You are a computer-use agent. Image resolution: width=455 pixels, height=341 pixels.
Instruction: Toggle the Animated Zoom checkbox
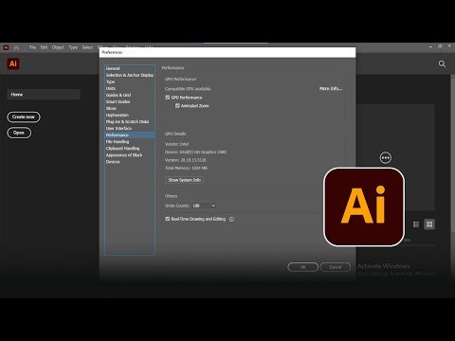(x=177, y=105)
